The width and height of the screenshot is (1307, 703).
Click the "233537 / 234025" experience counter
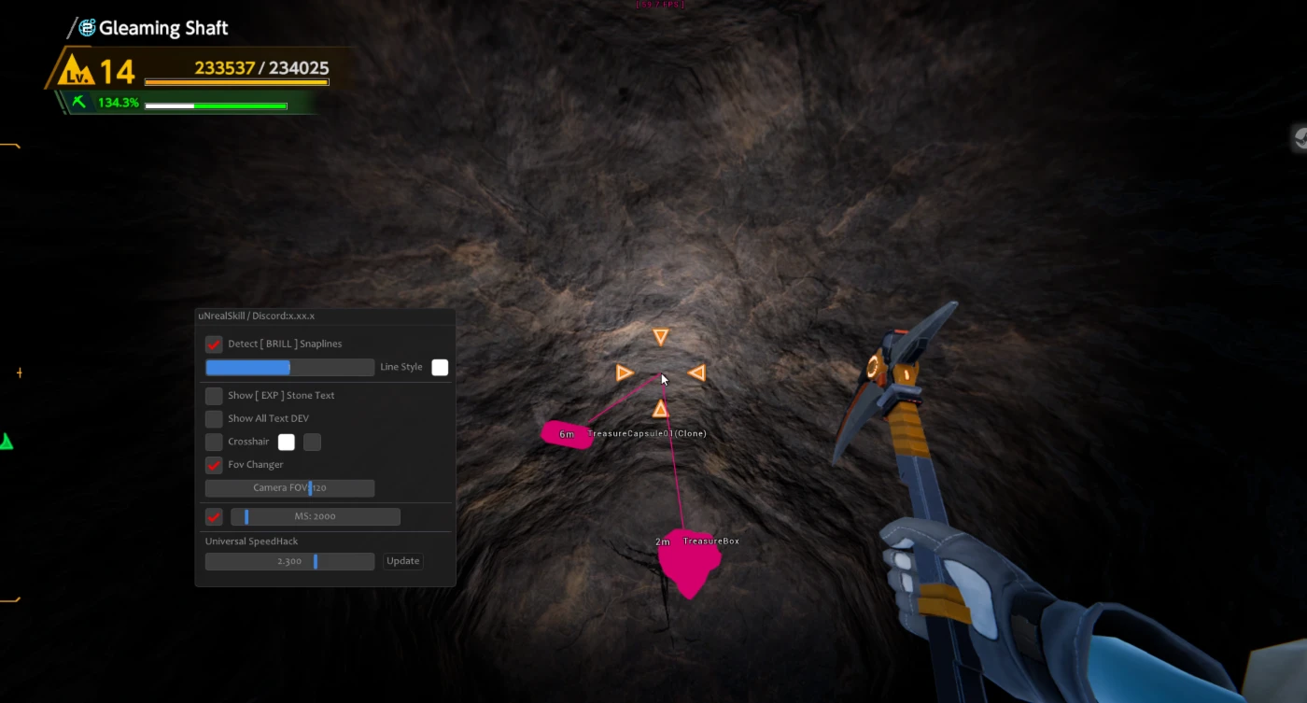(x=261, y=68)
